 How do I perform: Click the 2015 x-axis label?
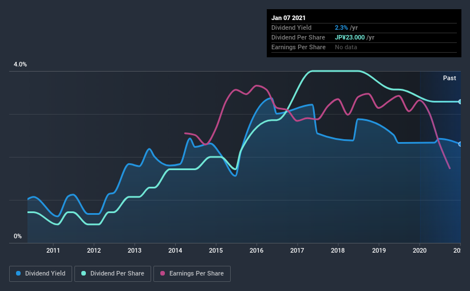216,250
